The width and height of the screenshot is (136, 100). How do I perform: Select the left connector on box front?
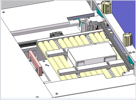pos(81,63)
